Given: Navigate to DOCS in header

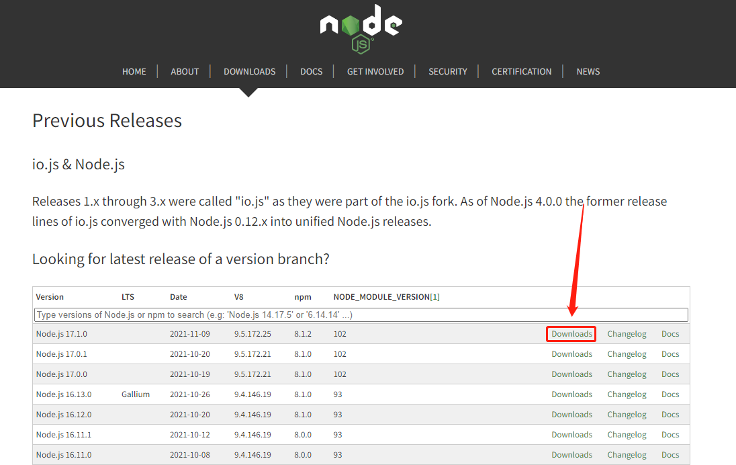Looking at the screenshot, I should [311, 71].
